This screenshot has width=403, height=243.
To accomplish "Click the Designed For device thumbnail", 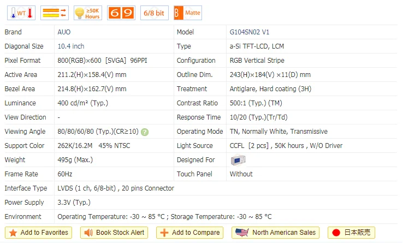I will [238, 160].
